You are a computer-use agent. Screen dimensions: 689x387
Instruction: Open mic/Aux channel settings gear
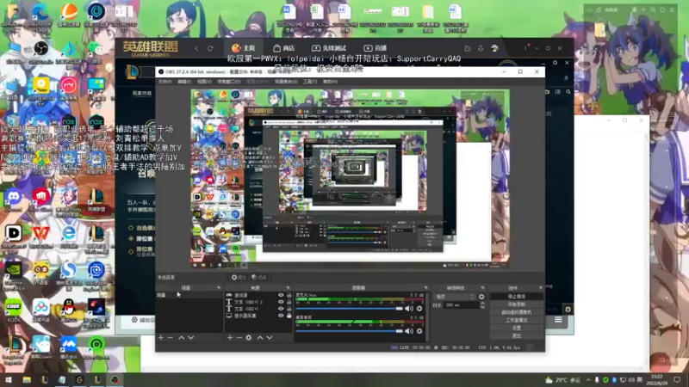(419, 309)
